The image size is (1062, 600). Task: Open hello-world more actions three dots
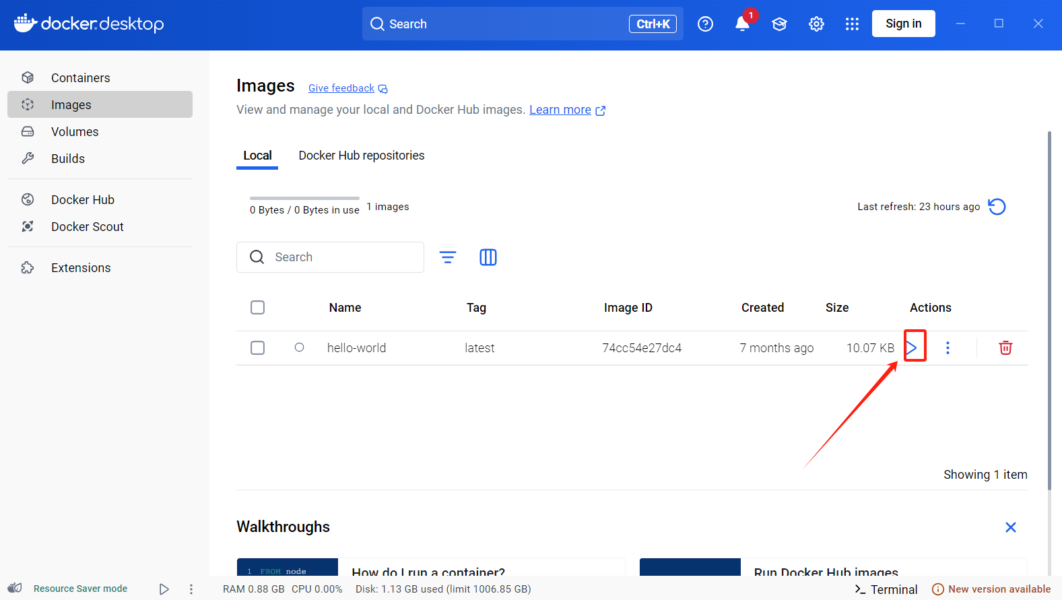948,347
